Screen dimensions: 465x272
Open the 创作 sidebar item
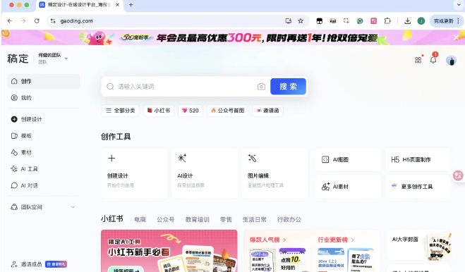tap(44, 81)
